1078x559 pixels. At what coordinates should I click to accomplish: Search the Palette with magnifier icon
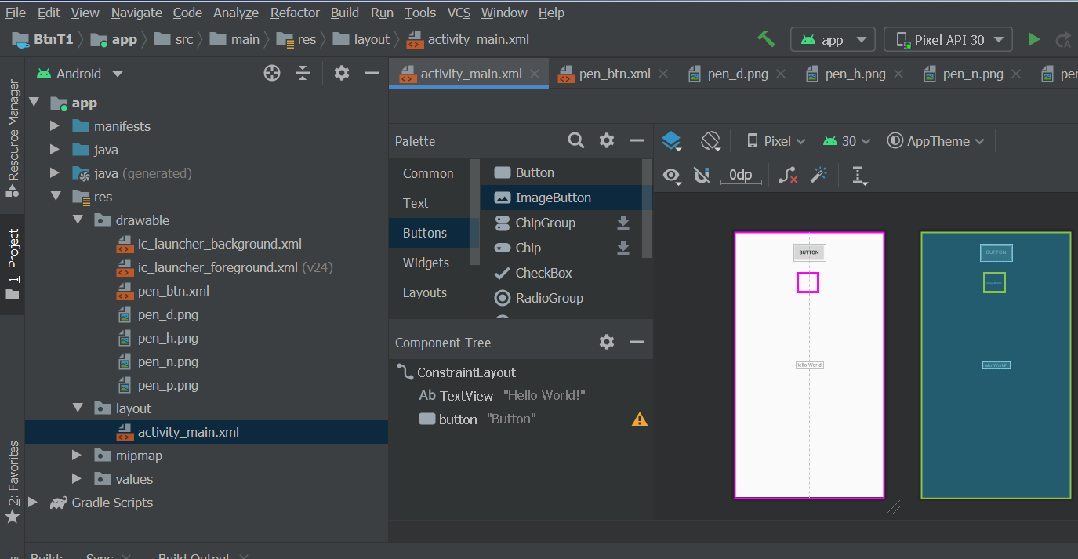576,140
